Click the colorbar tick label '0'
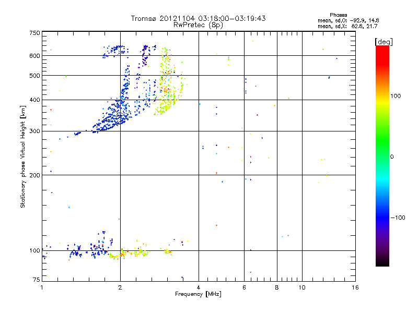 [391, 156]
